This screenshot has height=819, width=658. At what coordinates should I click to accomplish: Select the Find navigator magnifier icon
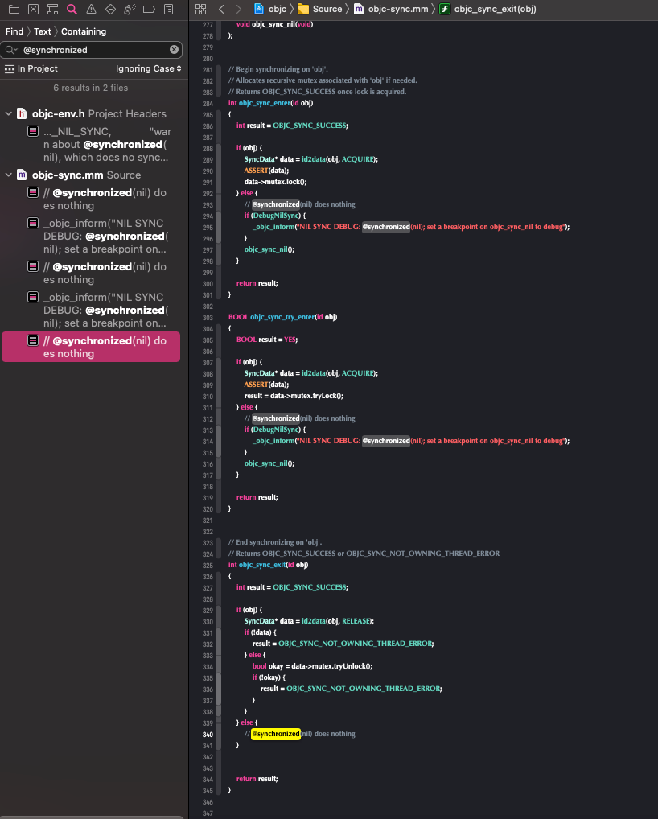coord(72,9)
